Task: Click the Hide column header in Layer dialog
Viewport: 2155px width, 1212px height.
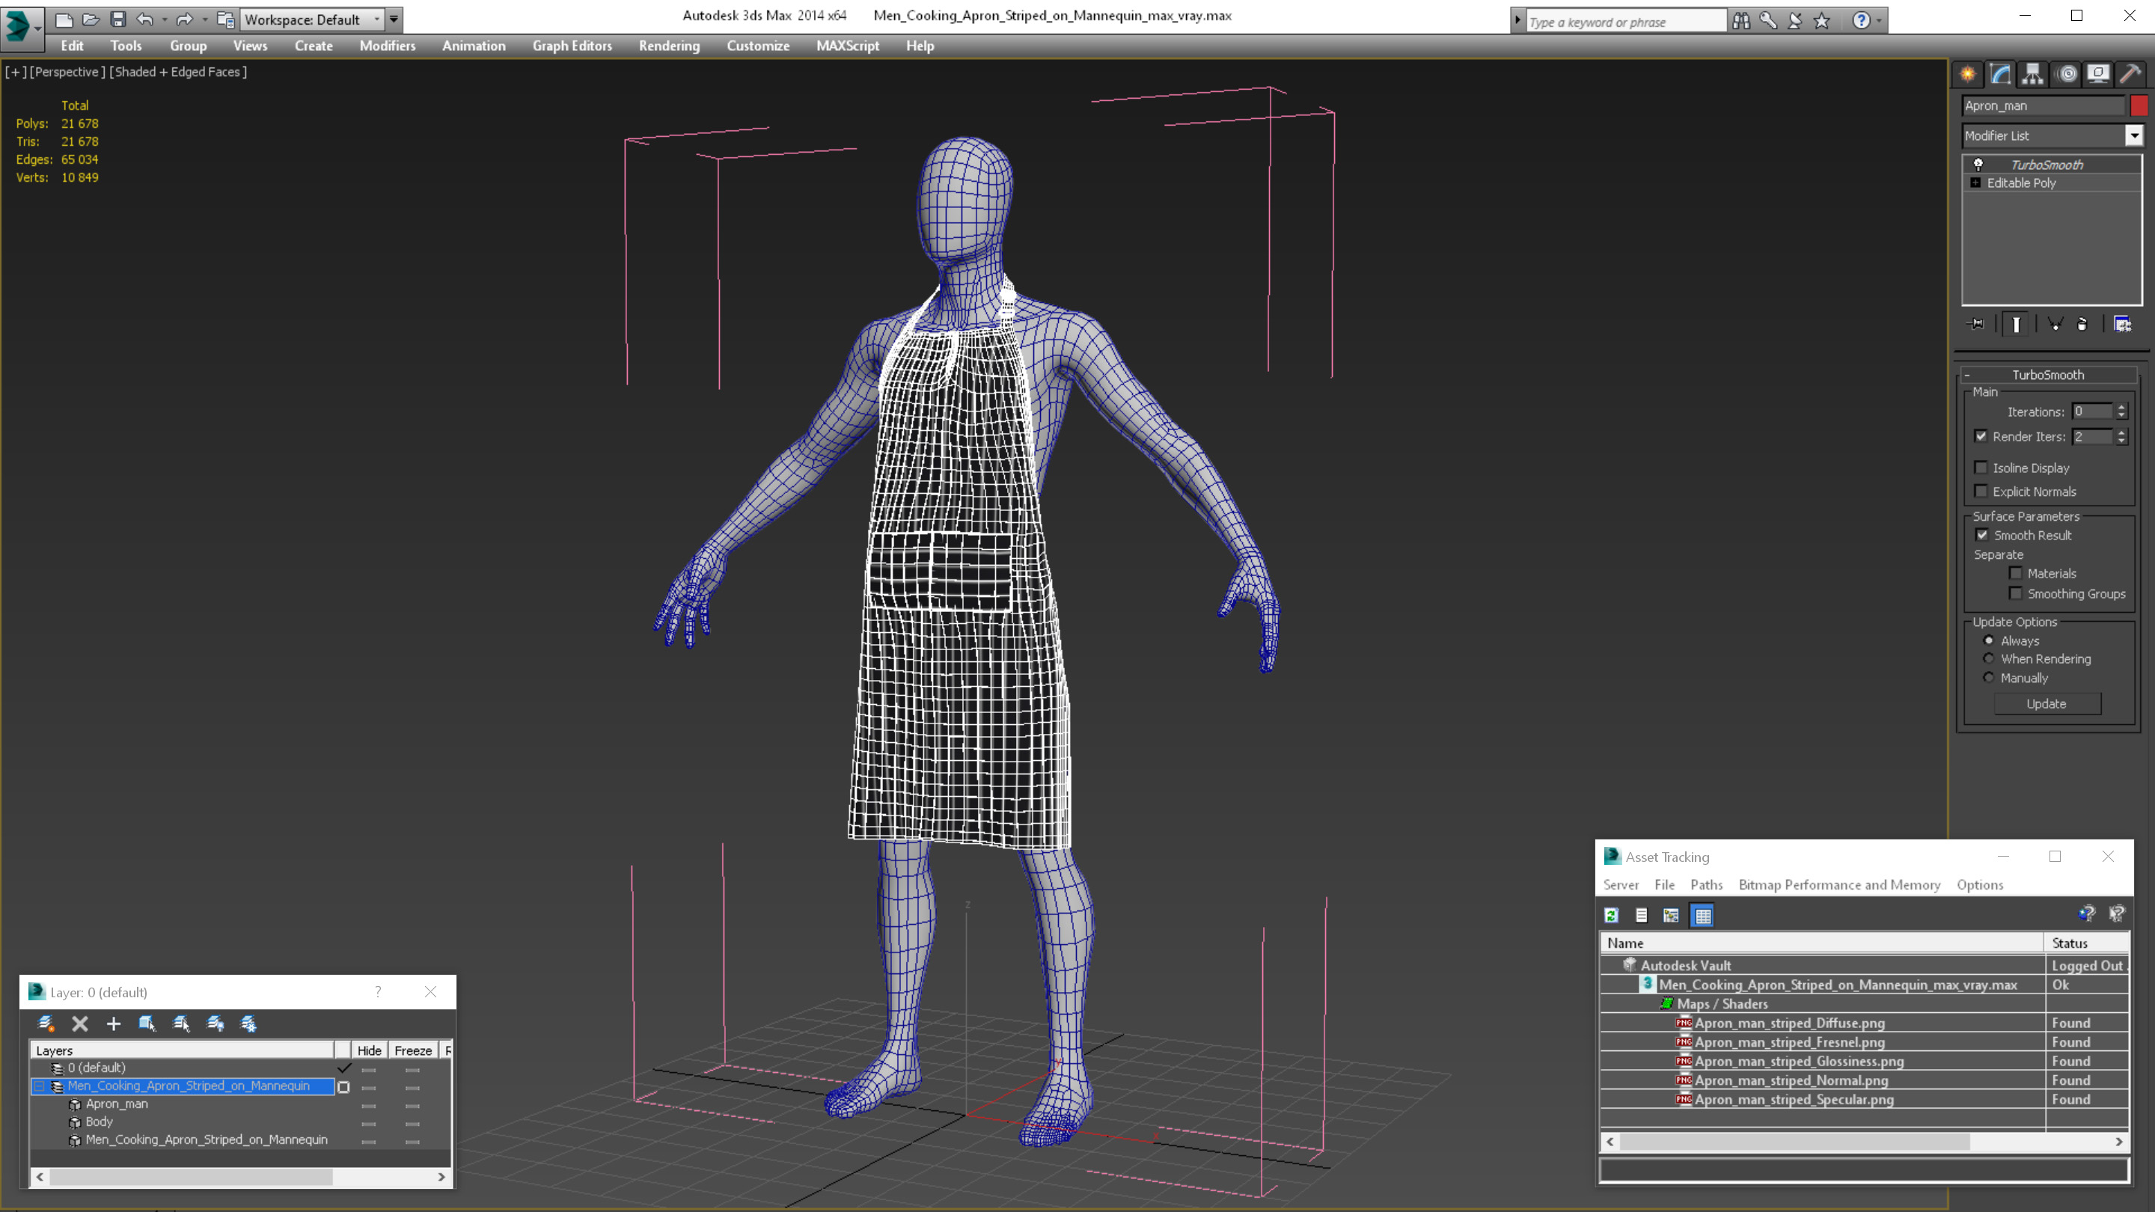Action: (x=369, y=1050)
